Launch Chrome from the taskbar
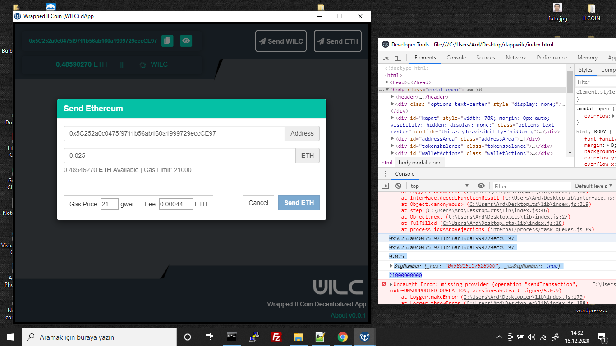Screen dimensions: 616x346 click(342, 337)
